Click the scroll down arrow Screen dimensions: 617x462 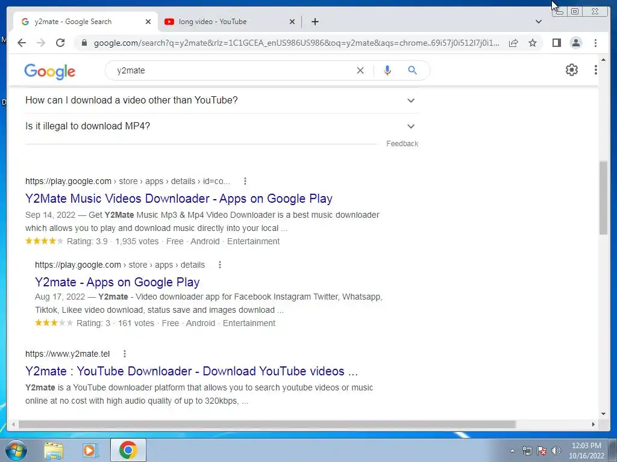coord(604,414)
